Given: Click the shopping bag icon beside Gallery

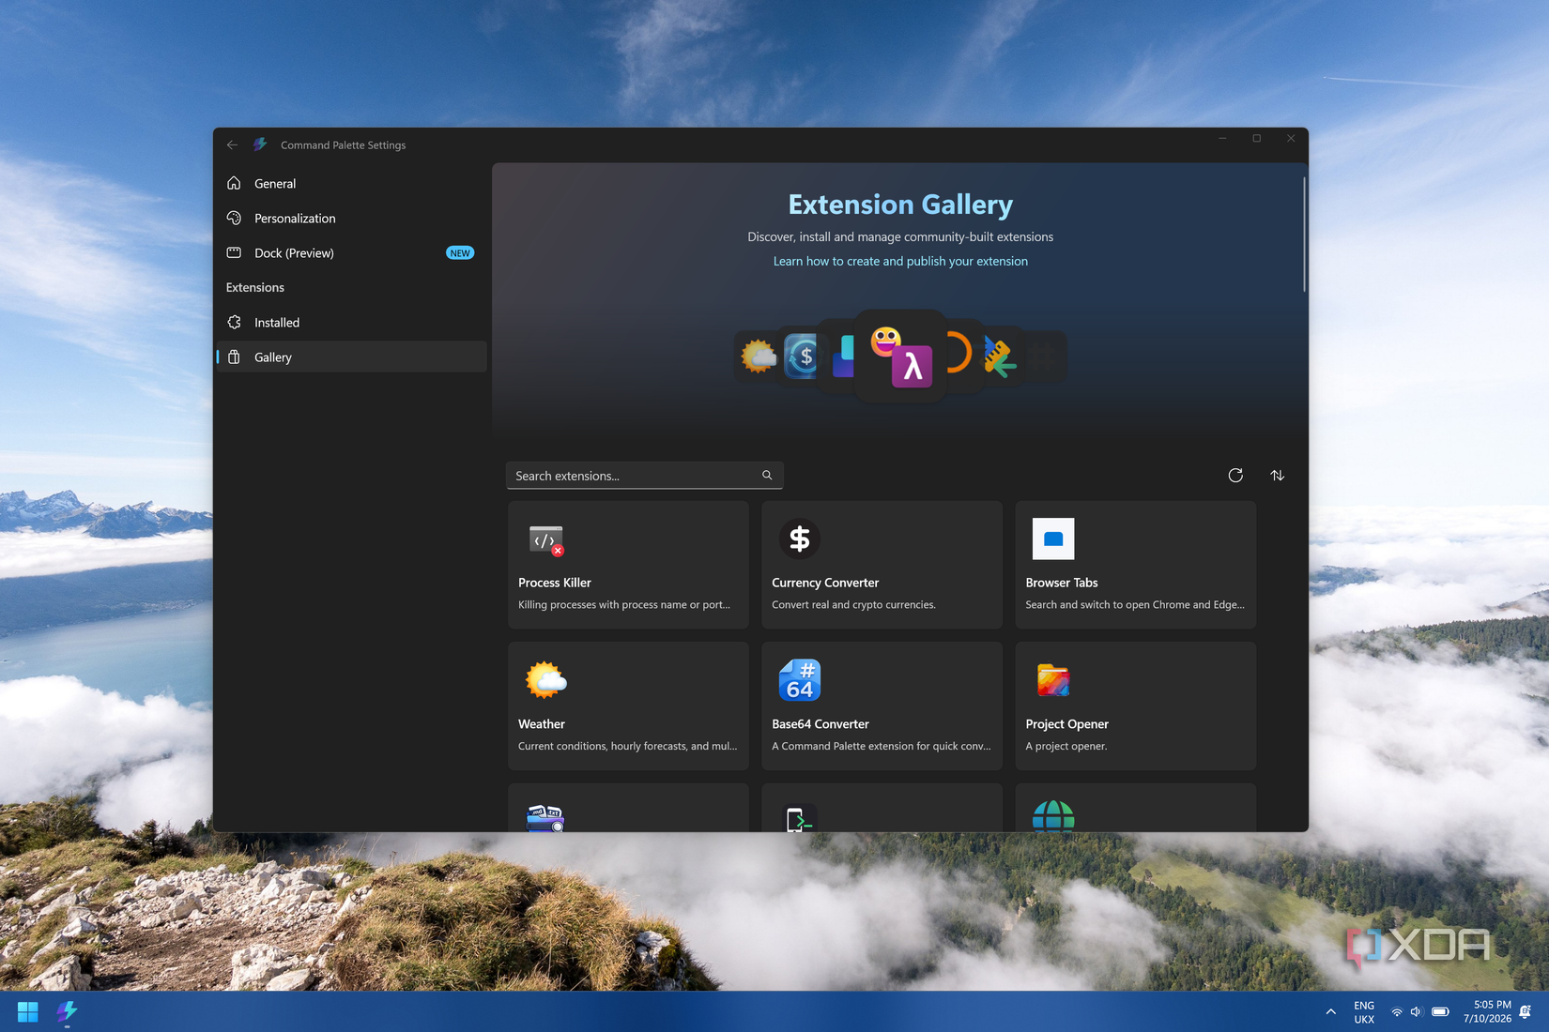Looking at the screenshot, I should [x=235, y=357].
